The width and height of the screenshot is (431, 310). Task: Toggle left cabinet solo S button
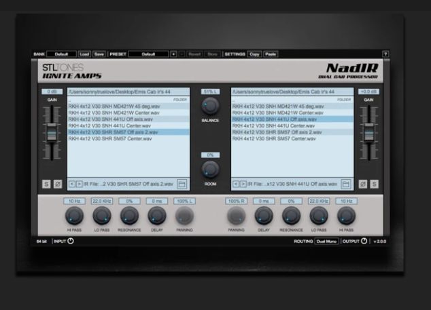tap(46, 184)
